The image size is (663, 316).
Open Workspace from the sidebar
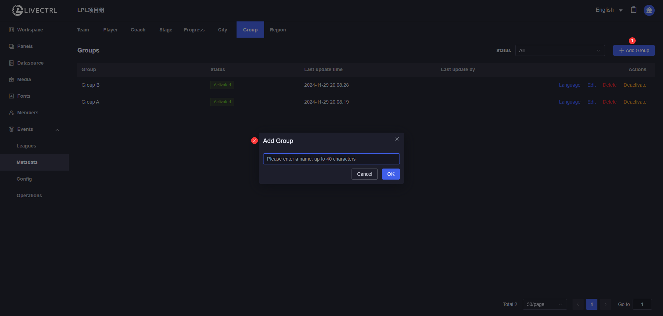(x=30, y=30)
